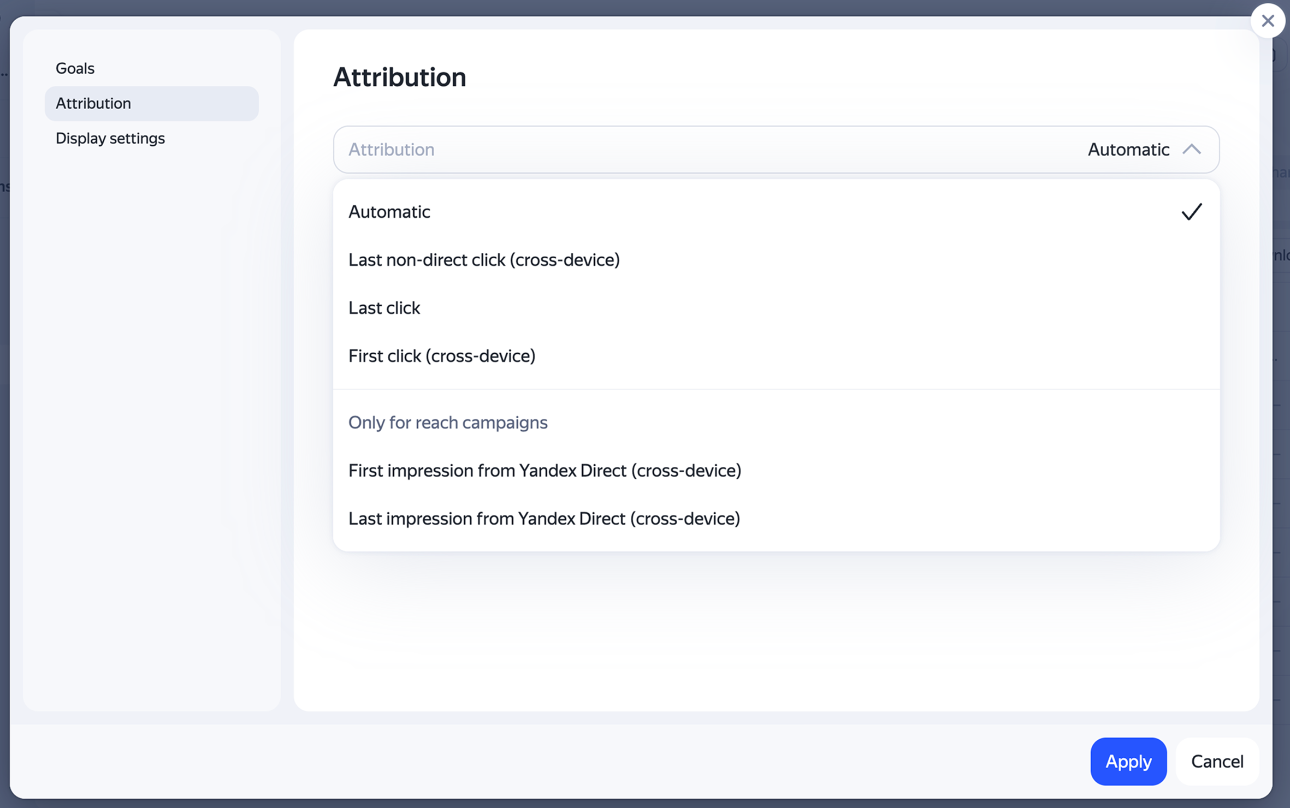This screenshot has width=1290, height=808.
Task: Click the Apply button
Action: point(1128,761)
